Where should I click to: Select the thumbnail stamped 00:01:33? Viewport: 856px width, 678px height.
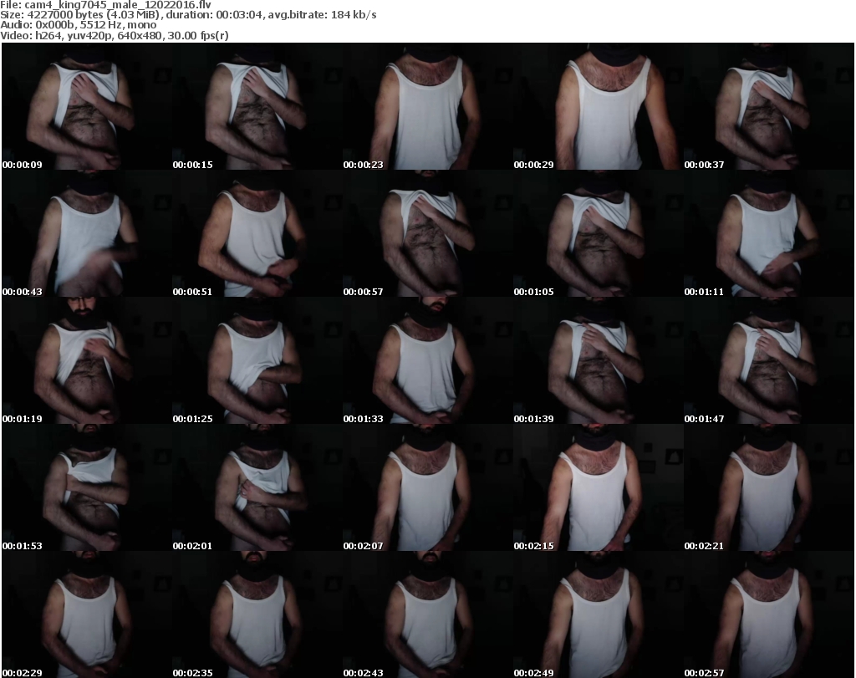[428, 361]
